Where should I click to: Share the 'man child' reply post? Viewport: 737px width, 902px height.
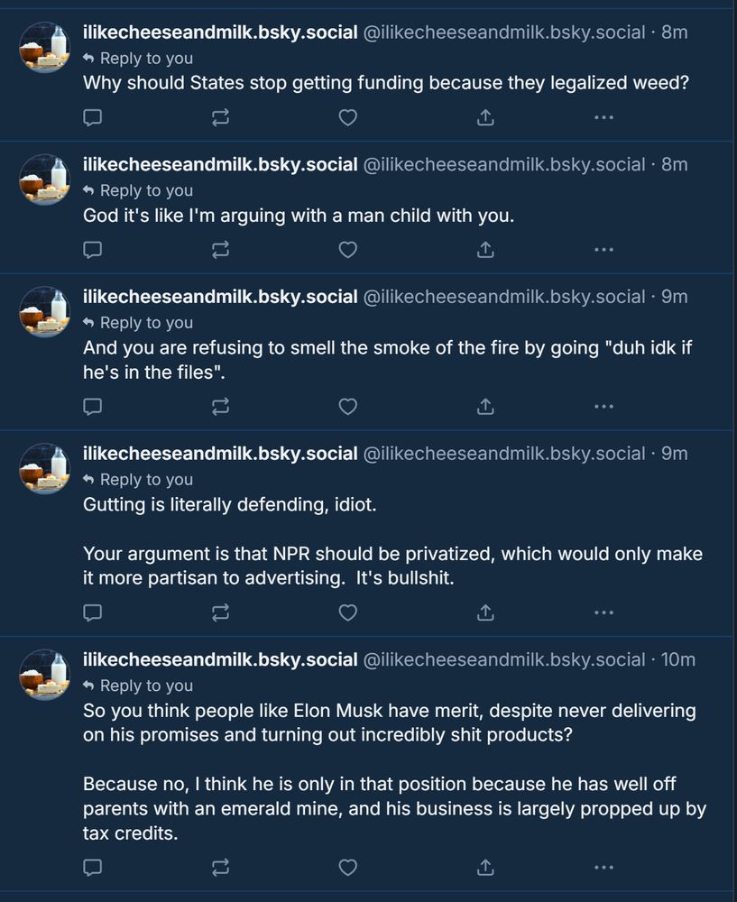(x=485, y=250)
